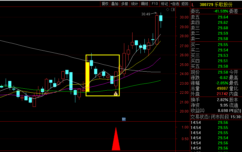Click the 0.50 indicator axis label

pos(185,139)
